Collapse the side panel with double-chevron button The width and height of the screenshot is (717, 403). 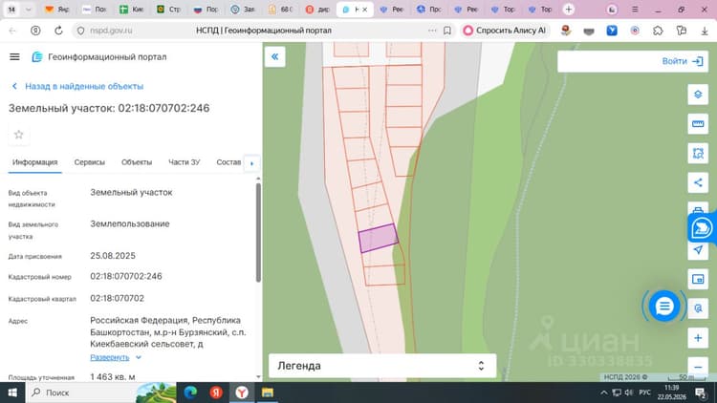coord(274,56)
